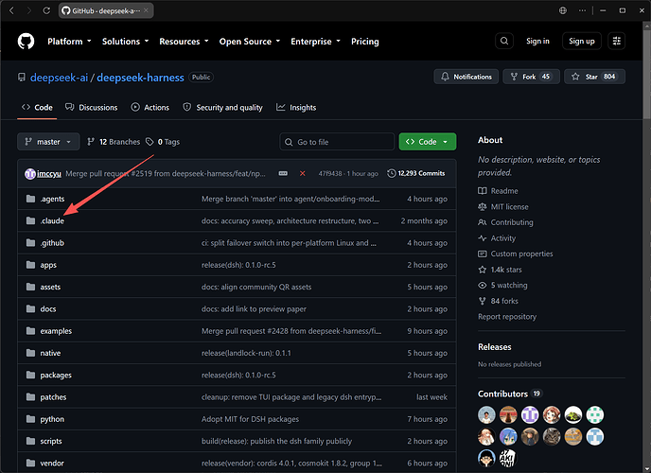651x473 pixels.
Task: Click the browser back arrow
Action: pyautogui.click(x=11, y=10)
